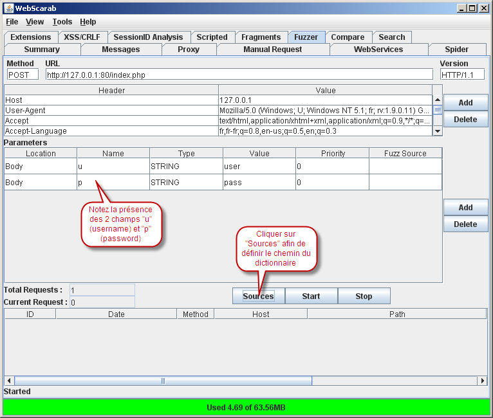This screenshot has height=418, width=493.
Task: Click Add button beside headers table
Action: [465, 103]
